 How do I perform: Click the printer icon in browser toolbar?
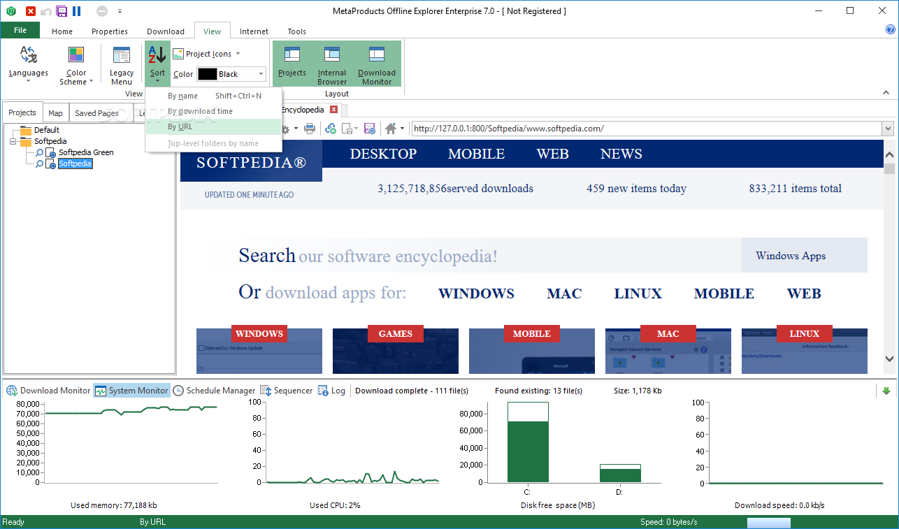click(x=310, y=129)
